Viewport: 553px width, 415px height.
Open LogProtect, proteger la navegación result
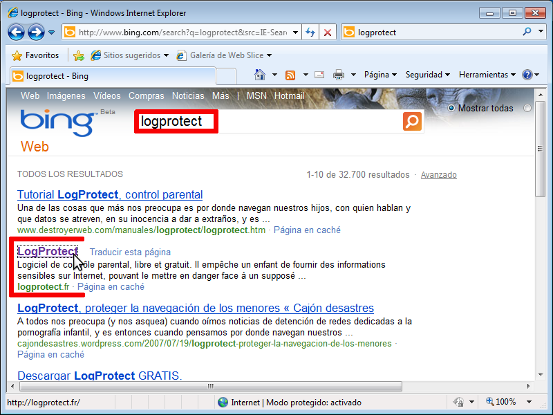(x=196, y=308)
